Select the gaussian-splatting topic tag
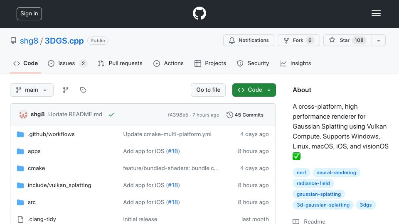 pos(319,194)
